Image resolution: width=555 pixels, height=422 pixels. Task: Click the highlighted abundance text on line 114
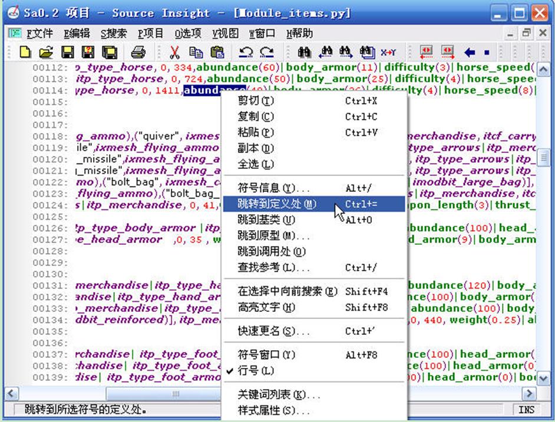click(206, 90)
